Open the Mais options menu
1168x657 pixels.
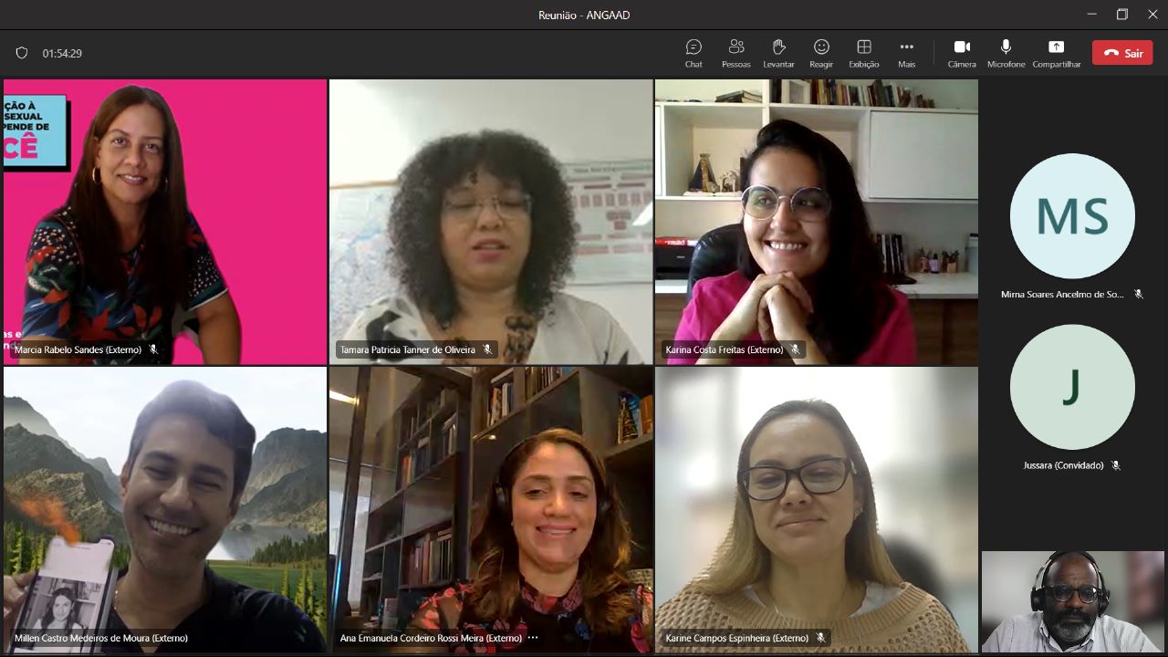click(x=906, y=52)
